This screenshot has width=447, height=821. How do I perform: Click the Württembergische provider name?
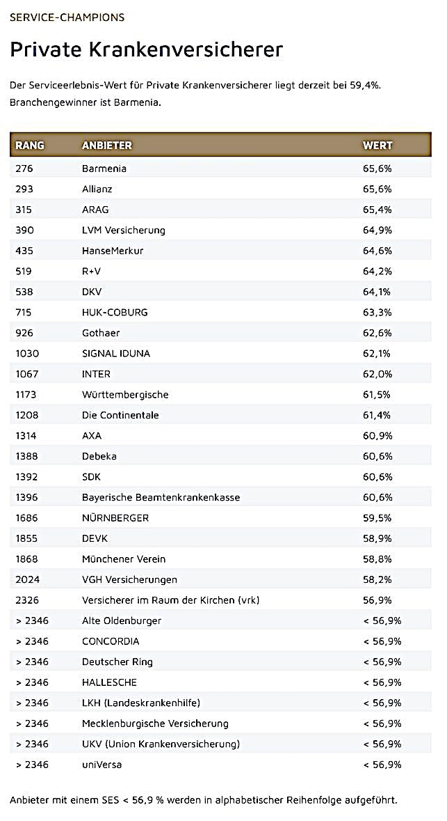125,394
